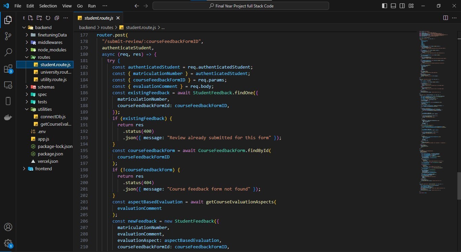Click the vertical scrollbar thumb in editor

click(x=459, y=185)
